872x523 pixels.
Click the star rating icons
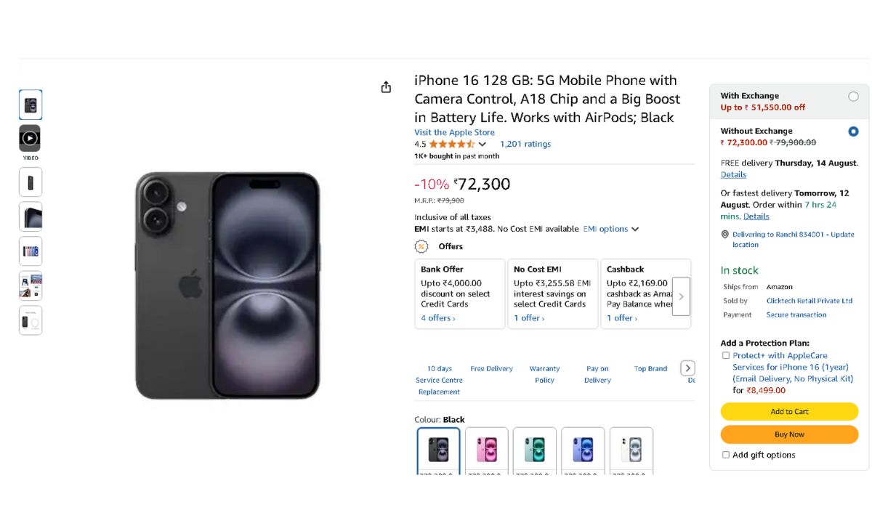[x=452, y=144]
